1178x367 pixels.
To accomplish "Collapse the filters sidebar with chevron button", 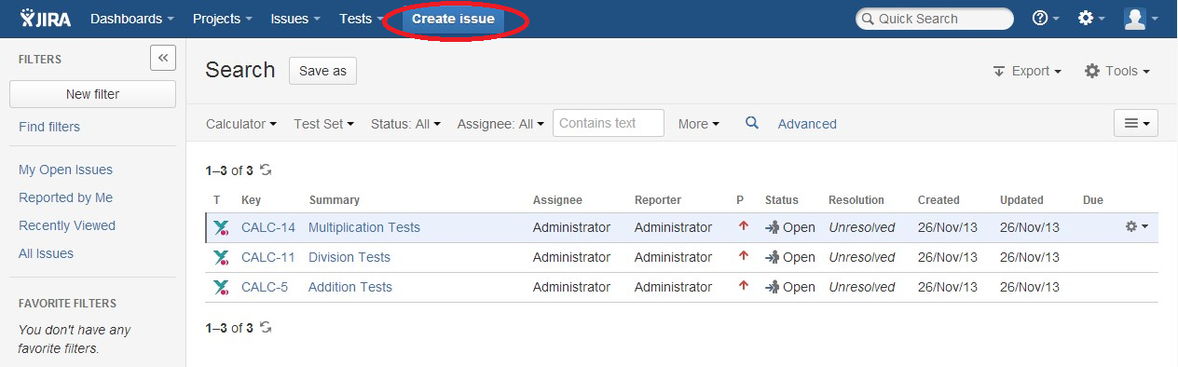I will 163,58.
